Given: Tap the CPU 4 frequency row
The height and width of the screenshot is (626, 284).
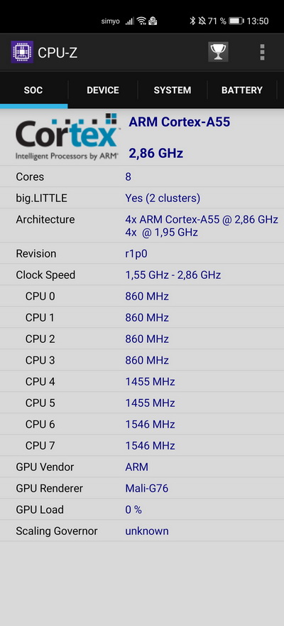Looking at the screenshot, I should (142, 381).
